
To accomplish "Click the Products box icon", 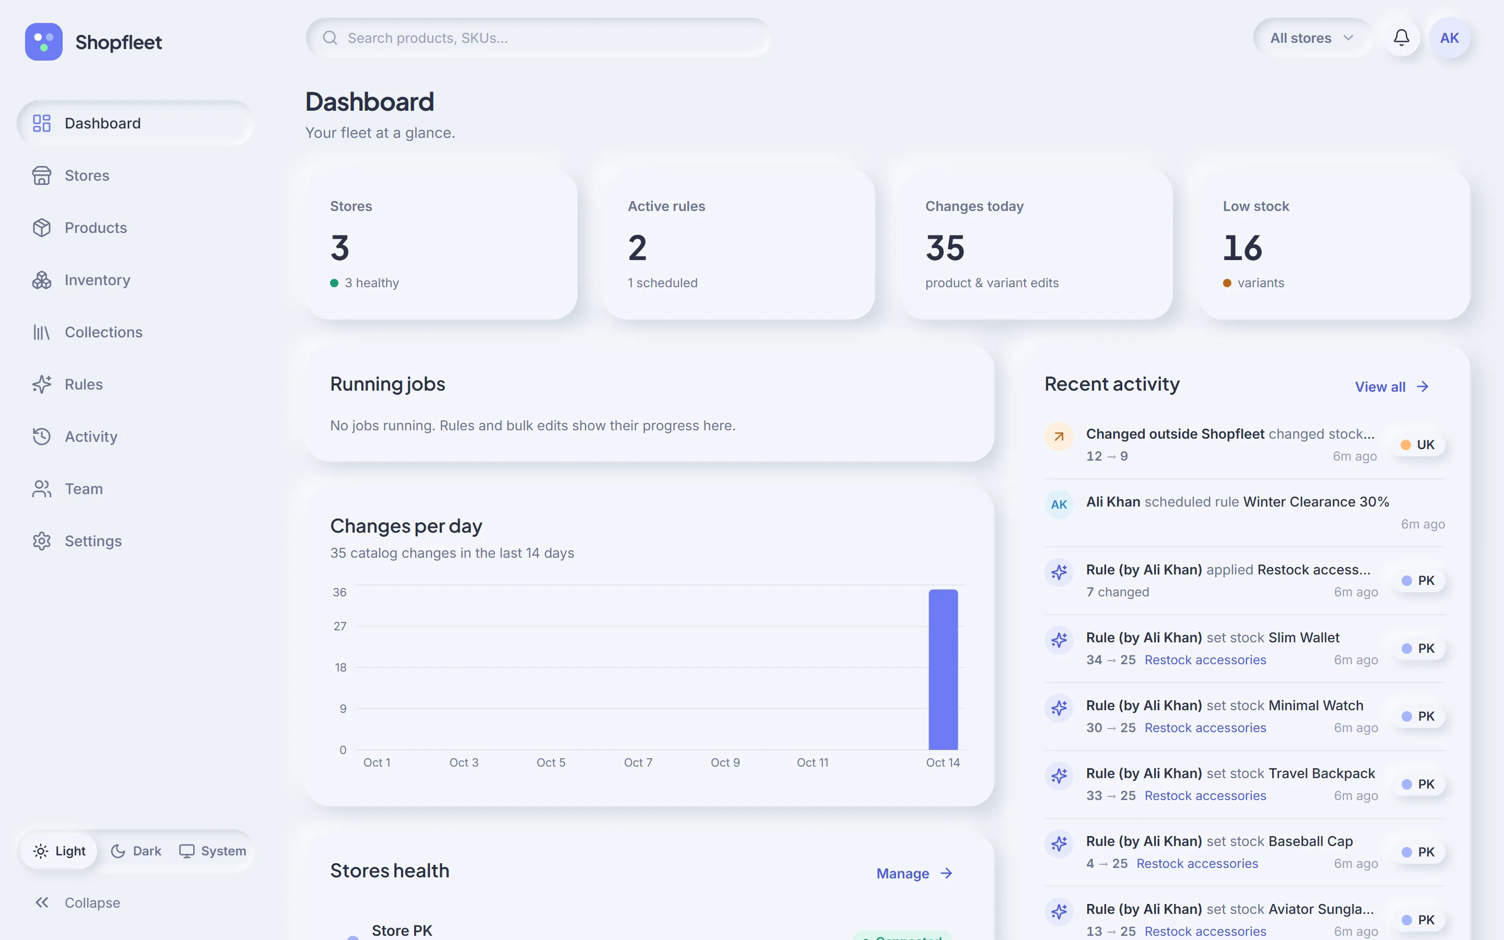I will (x=42, y=228).
